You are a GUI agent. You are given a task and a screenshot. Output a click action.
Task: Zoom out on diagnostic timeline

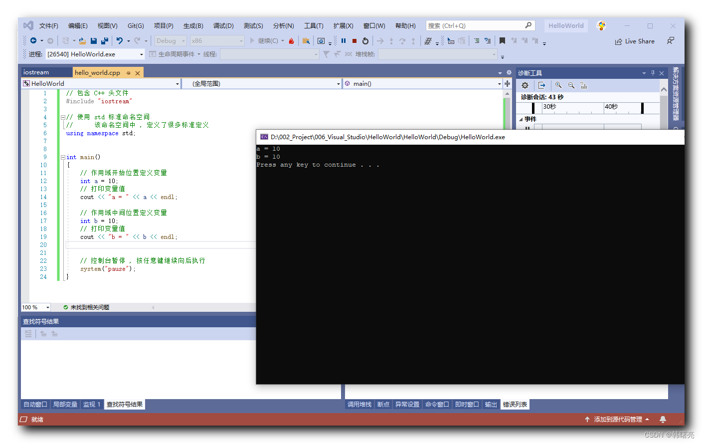point(571,85)
